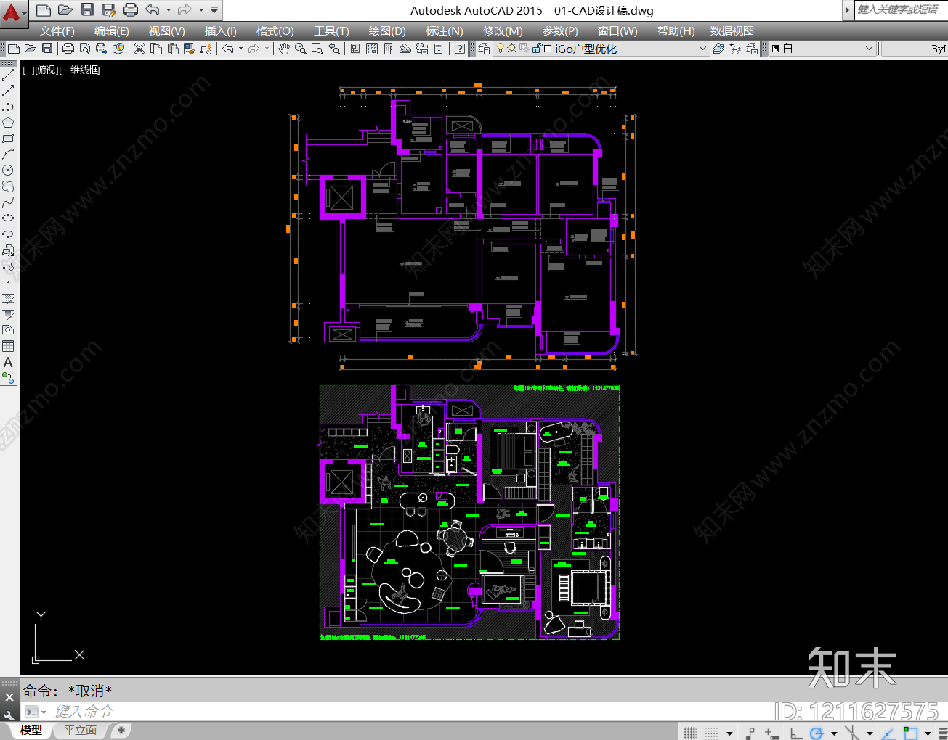Select the Table tool in draw toolbar

tap(8, 346)
